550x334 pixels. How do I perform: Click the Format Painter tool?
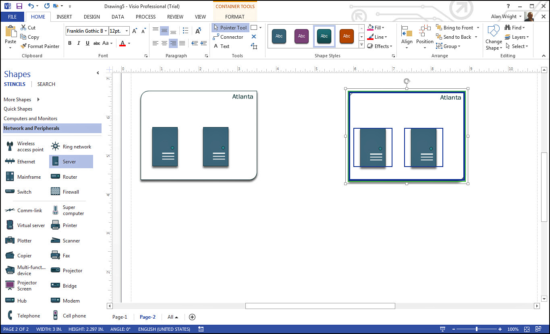[x=40, y=46]
